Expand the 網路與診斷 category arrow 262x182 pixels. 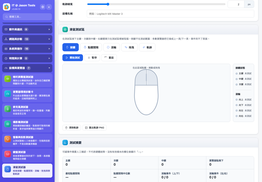[49, 39]
